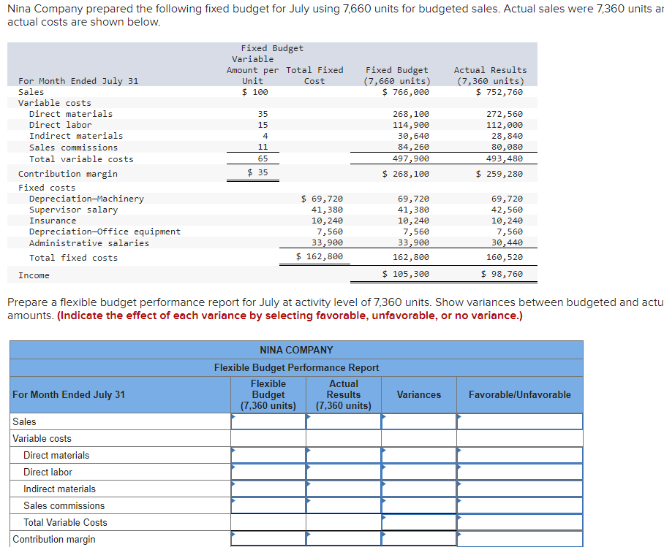Open Favorable/Unfavorable dropdown for Sales row
Image resolution: width=664 pixels, height=547 pixels.
519,421
